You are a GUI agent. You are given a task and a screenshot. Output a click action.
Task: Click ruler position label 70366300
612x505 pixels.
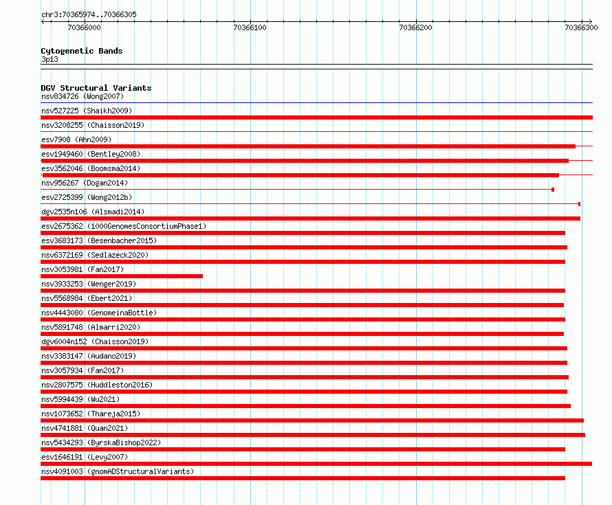coord(581,27)
